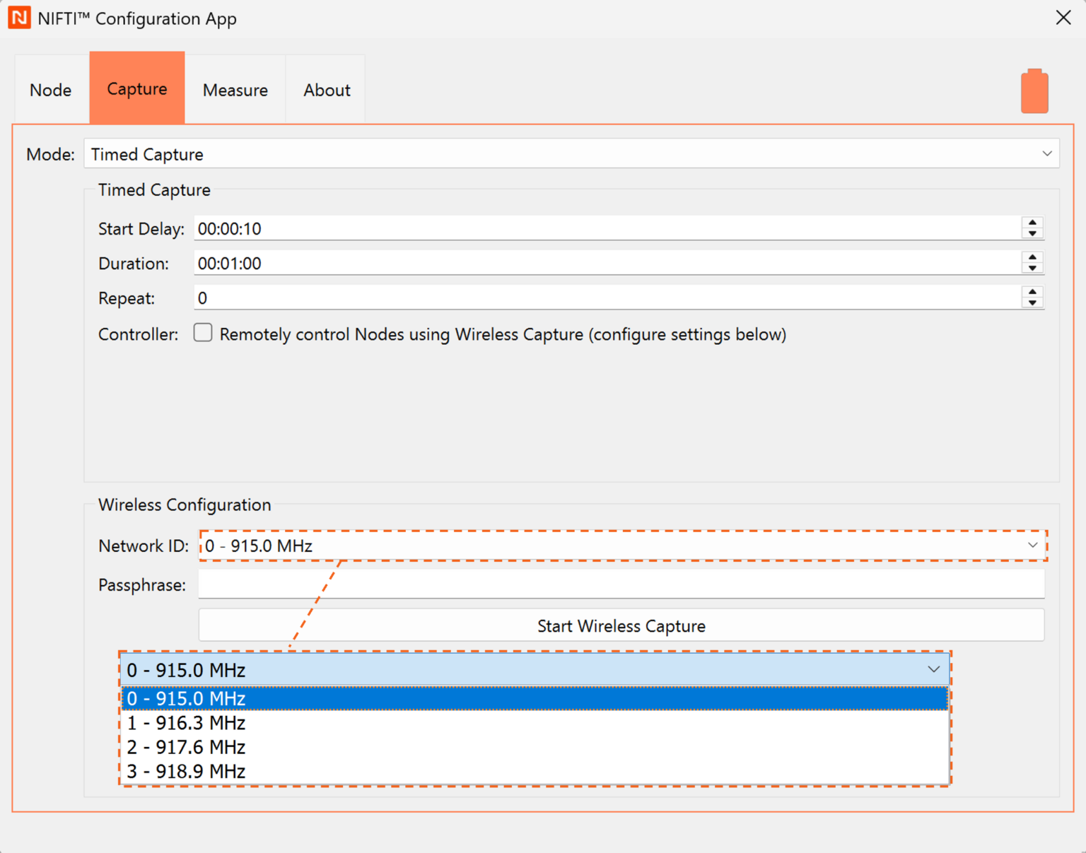Open the Network ID dropdown
This screenshot has width=1086, height=853.
pyautogui.click(x=1033, y=545)
